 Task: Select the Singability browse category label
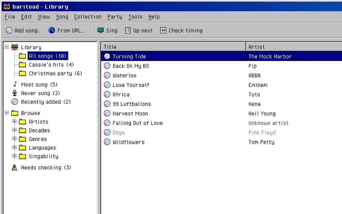click(x=44, y=156)
